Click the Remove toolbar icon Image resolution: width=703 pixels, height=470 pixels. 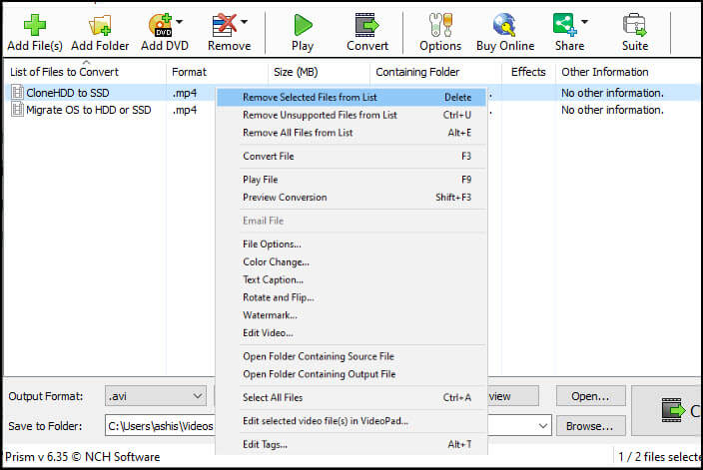point(223,26)
